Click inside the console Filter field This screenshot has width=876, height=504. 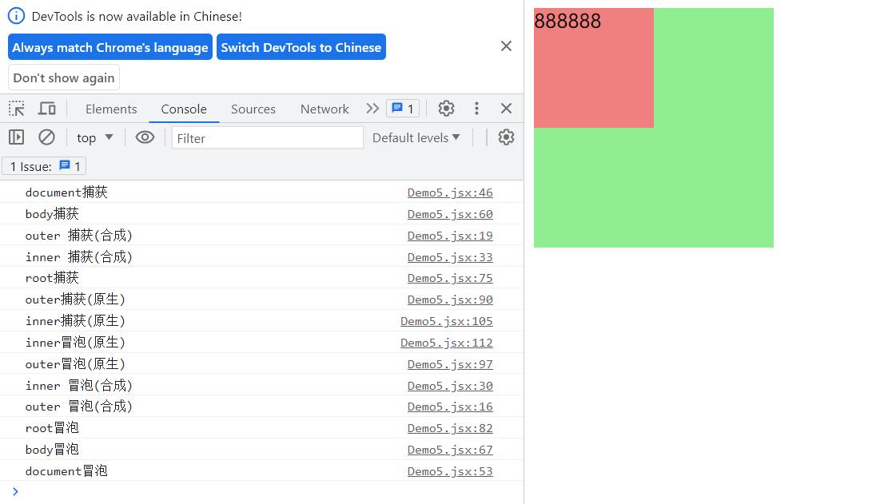[267, 137]
